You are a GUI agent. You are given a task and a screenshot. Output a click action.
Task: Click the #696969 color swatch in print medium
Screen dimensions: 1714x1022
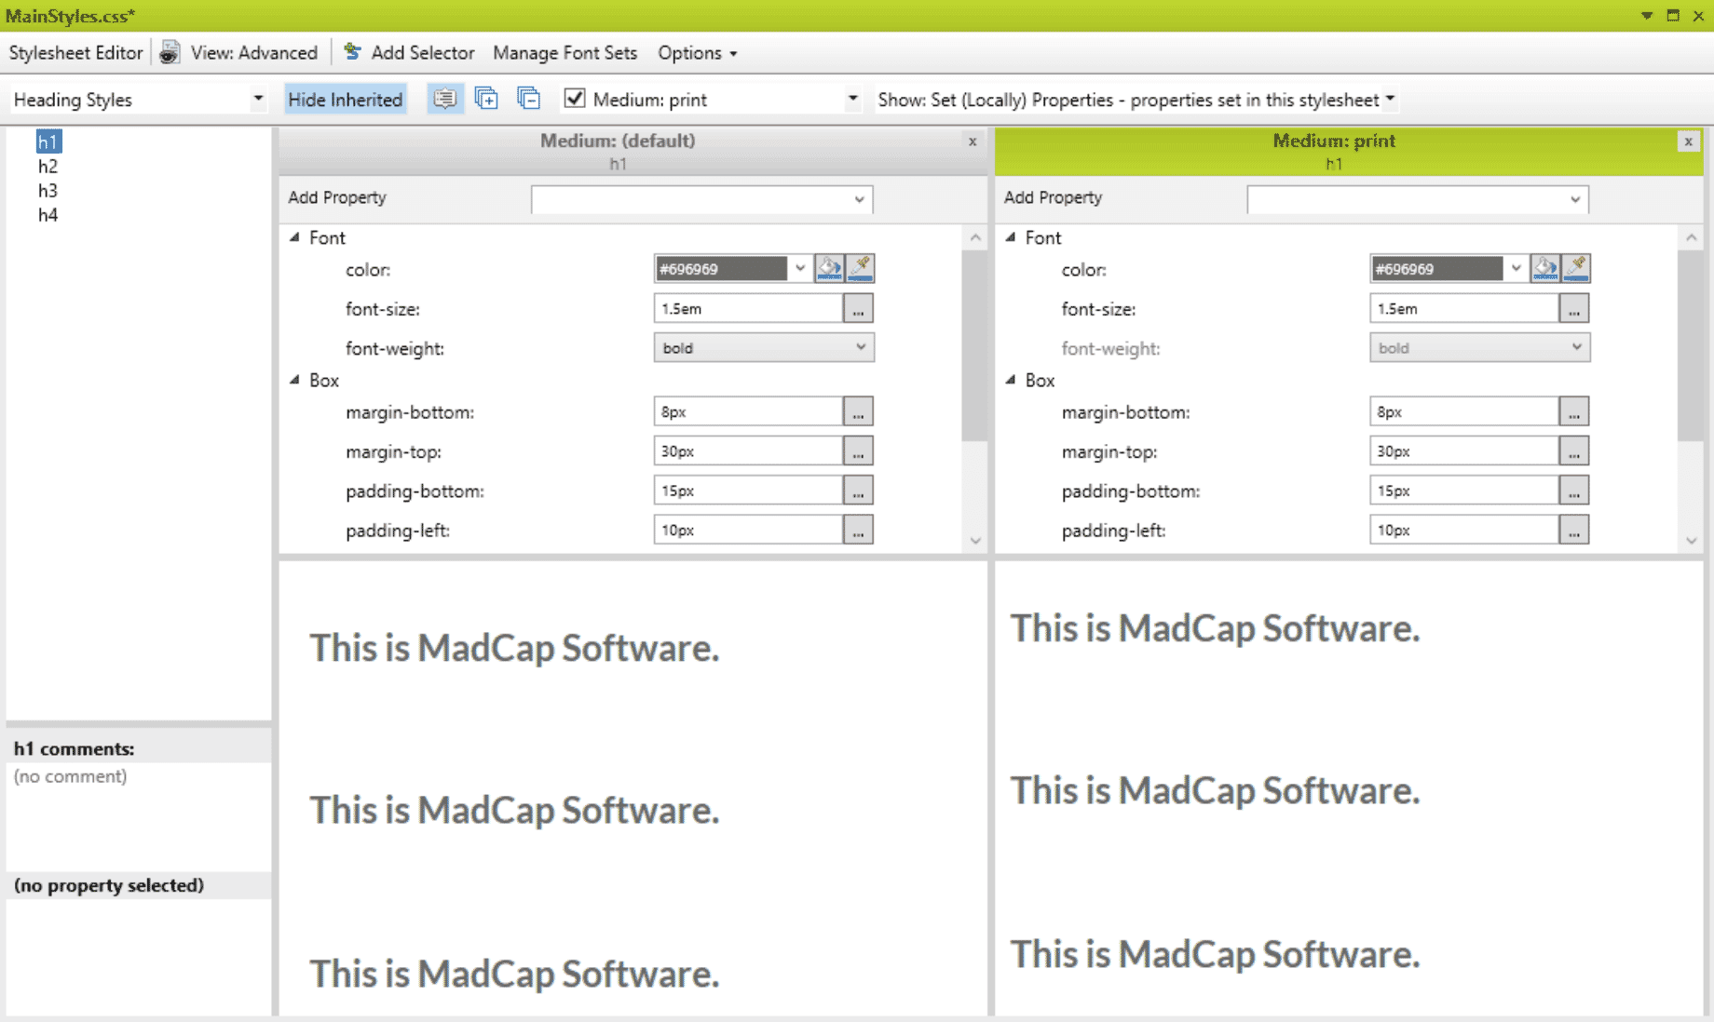pos(1437,268)
